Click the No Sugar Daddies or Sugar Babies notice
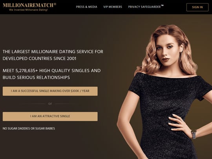The height and width of the screenshot is (159, 212). (x=29, y=128)
